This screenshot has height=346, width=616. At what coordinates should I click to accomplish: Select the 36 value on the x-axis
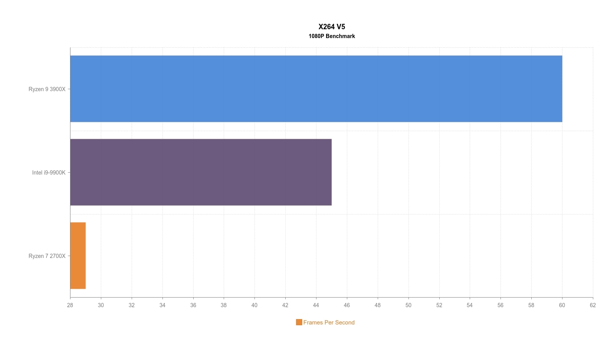[193, 305]
